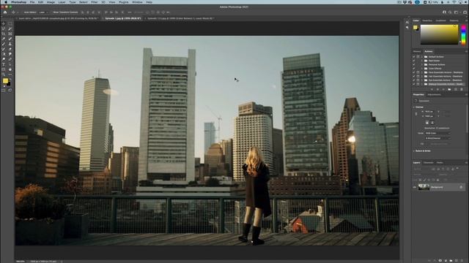Screen dimensions: 469x263
Task: Delete selected action with trash icon
Action: [461, 89]
